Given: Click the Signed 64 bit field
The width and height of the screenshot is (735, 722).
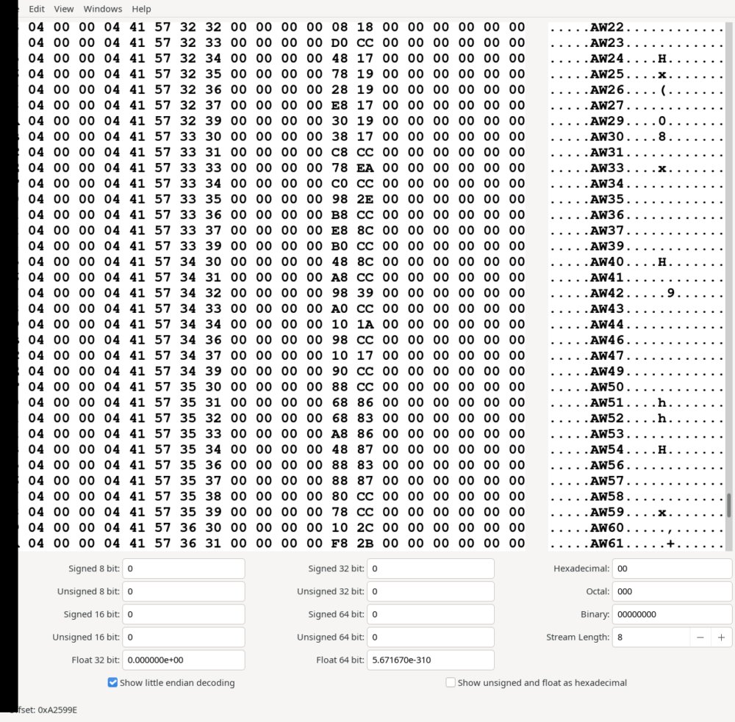Looking at the screenshot, I should [430, 614].
